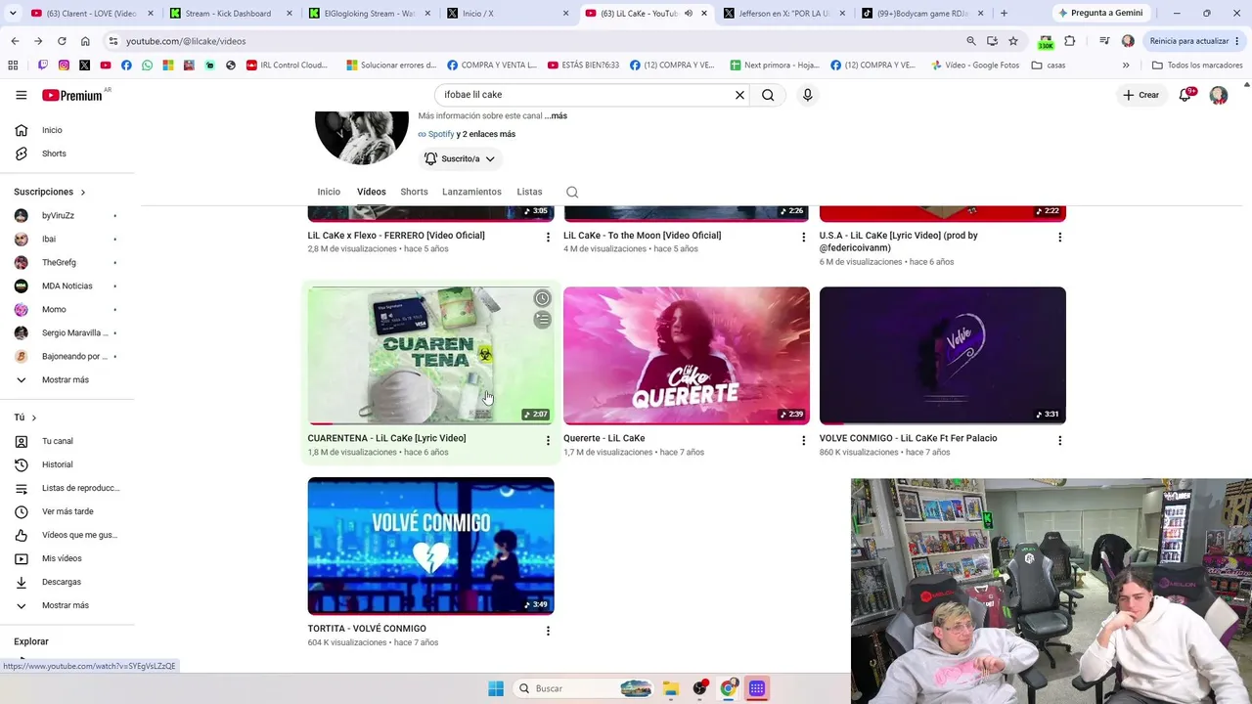Viewport: 1252px width, 704px height.
Task: Open options for Quererte video
Action: pos(804,441)
